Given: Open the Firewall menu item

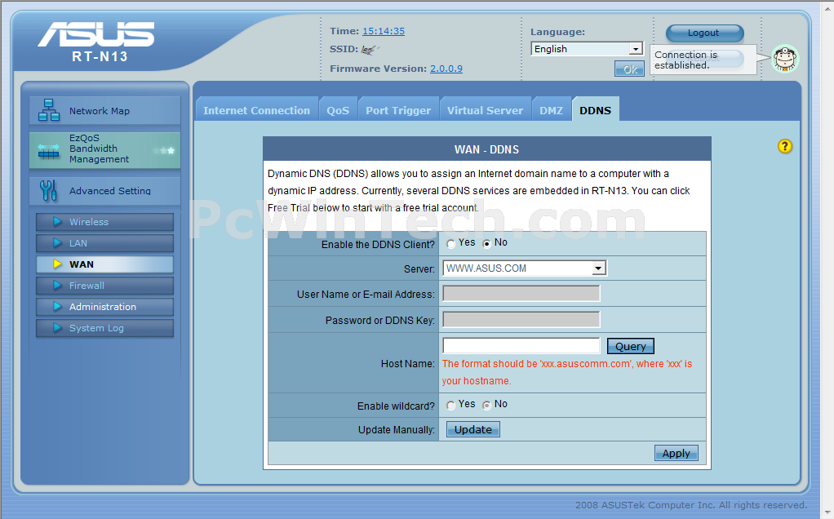Looking at the screenshot, I should coord(104,286).
